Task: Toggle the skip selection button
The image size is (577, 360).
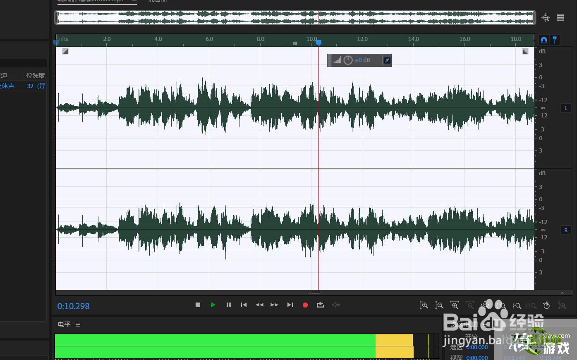Action: coord(336,305)
